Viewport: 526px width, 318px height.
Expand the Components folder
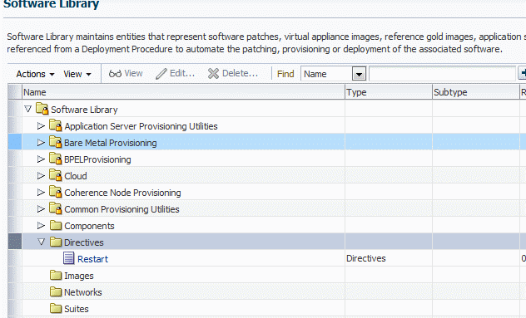pyautogui.click(x=41, y=226)
